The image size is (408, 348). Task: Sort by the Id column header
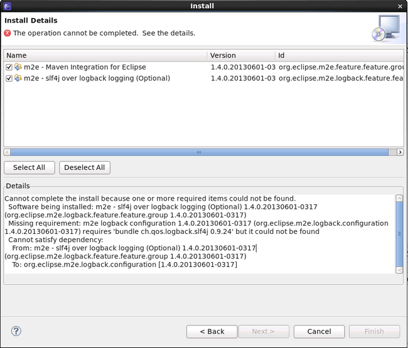pyautogui.click(x=340, y=55)
